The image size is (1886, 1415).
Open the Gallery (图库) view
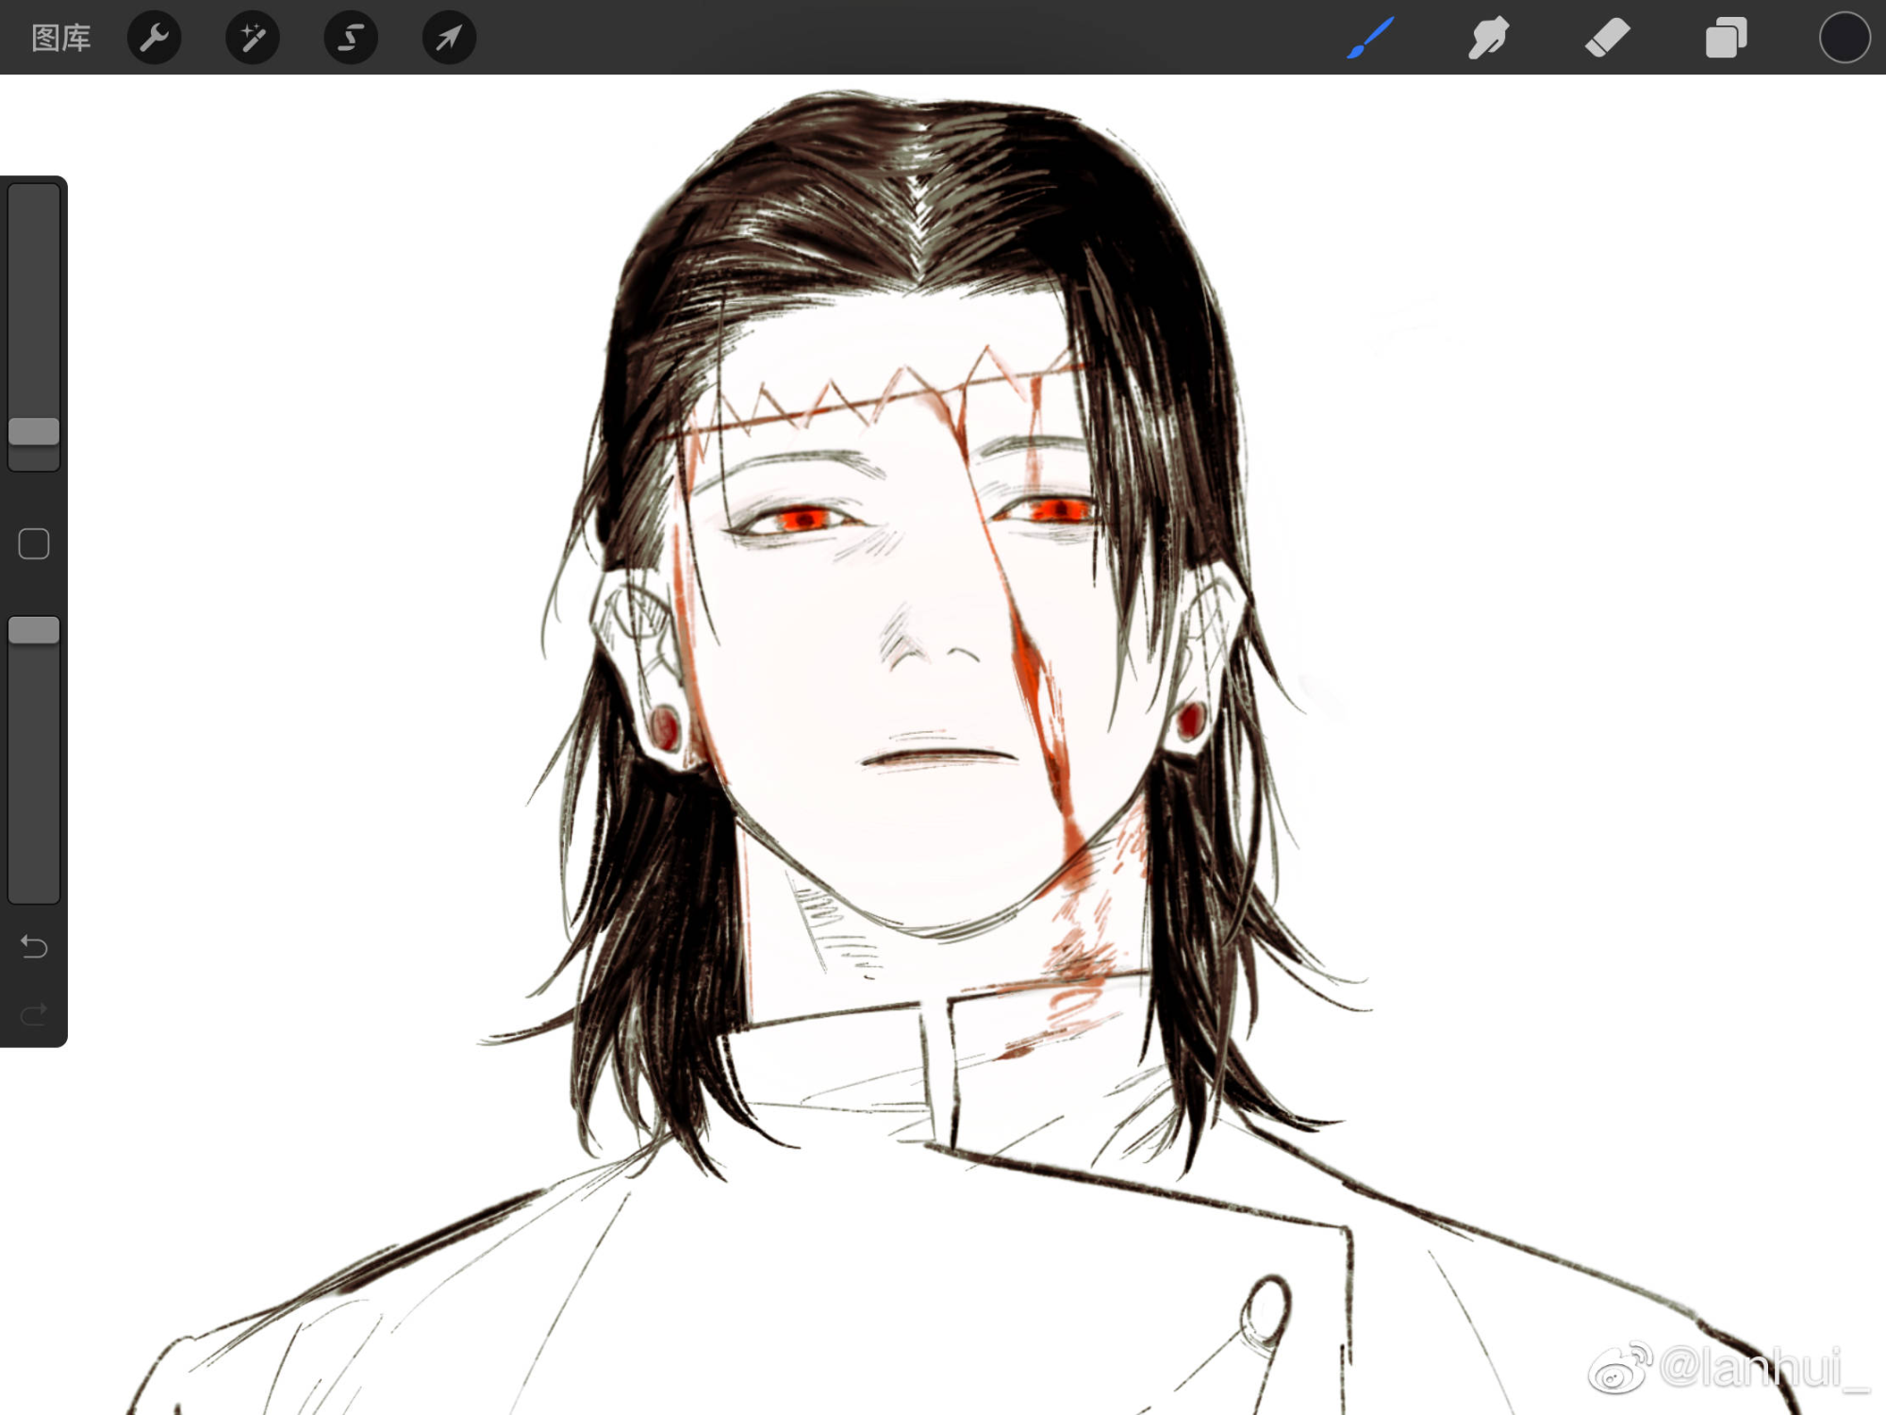[x=61, y=38]
